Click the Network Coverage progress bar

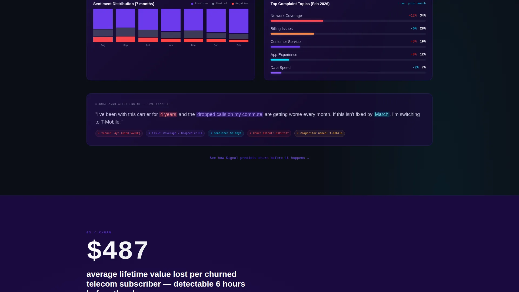click(x=348, y=21)
